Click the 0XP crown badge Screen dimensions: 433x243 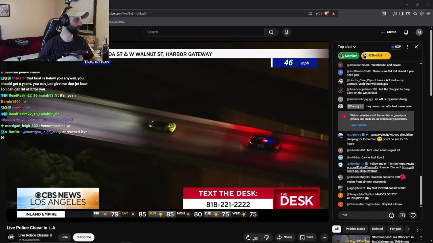(396, 47)
